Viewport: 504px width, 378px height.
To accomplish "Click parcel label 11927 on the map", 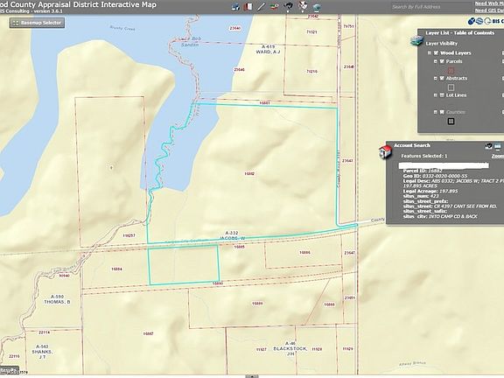I will 262,349.
